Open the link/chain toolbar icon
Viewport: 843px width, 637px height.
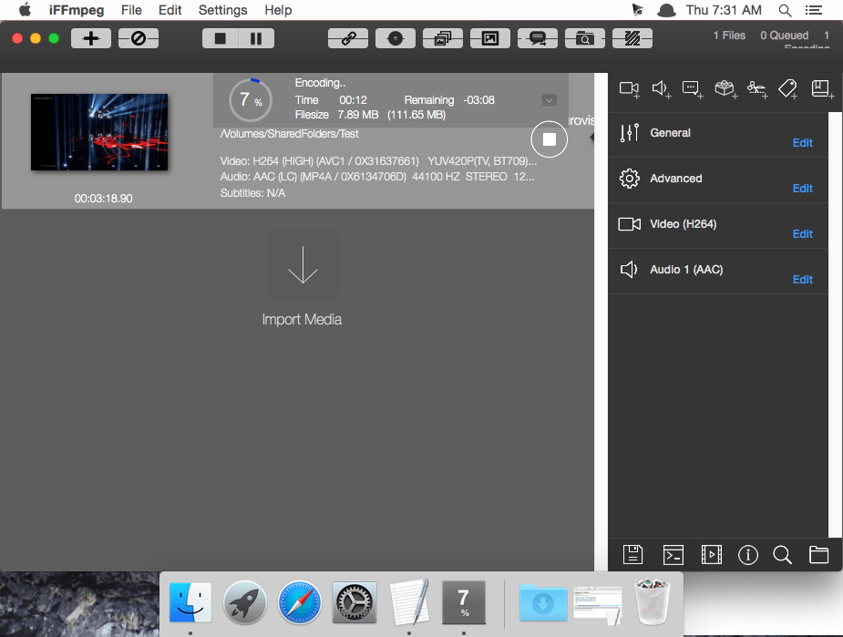coord(348,38)
